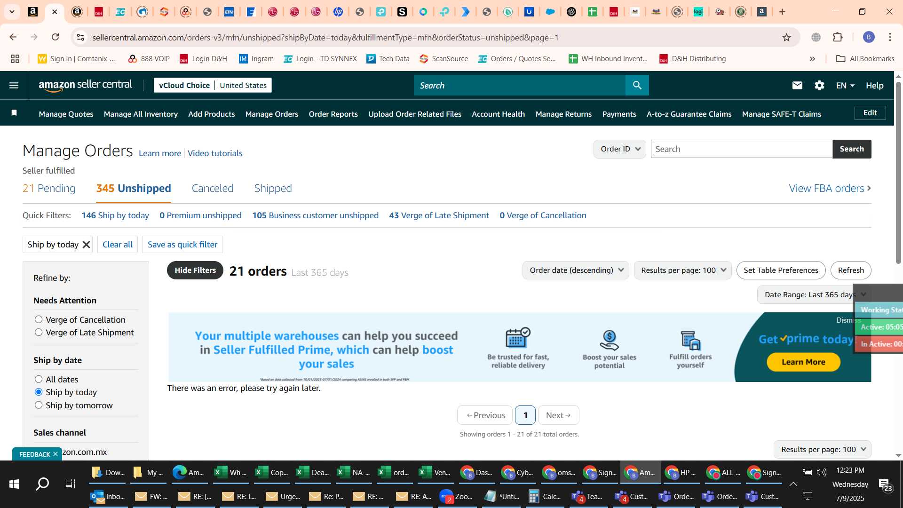
Task: Close the FEEDBACK tab
Action: pos(55,454)
